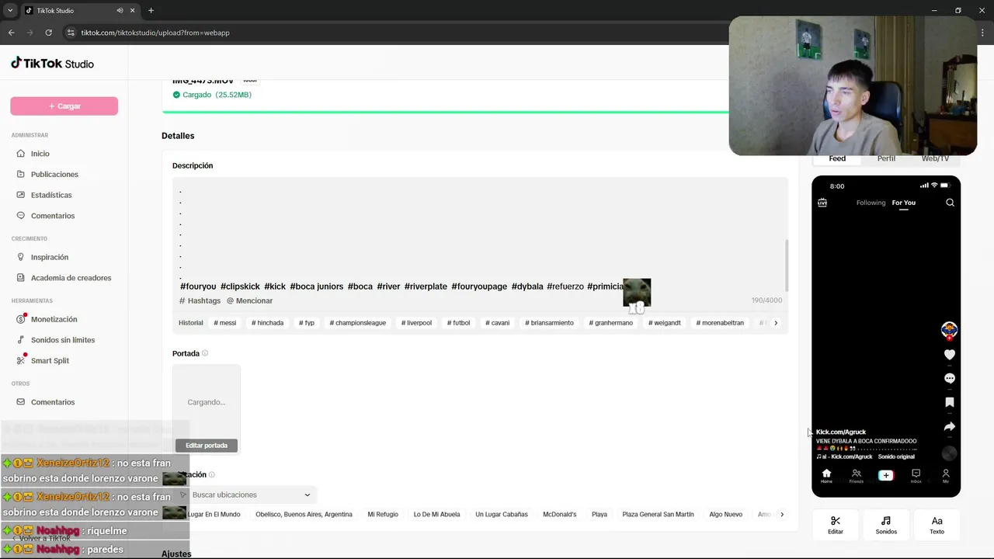Click the share arrow in preview
The width and height of the screenshot is (994, 559).
click(949, 427)
